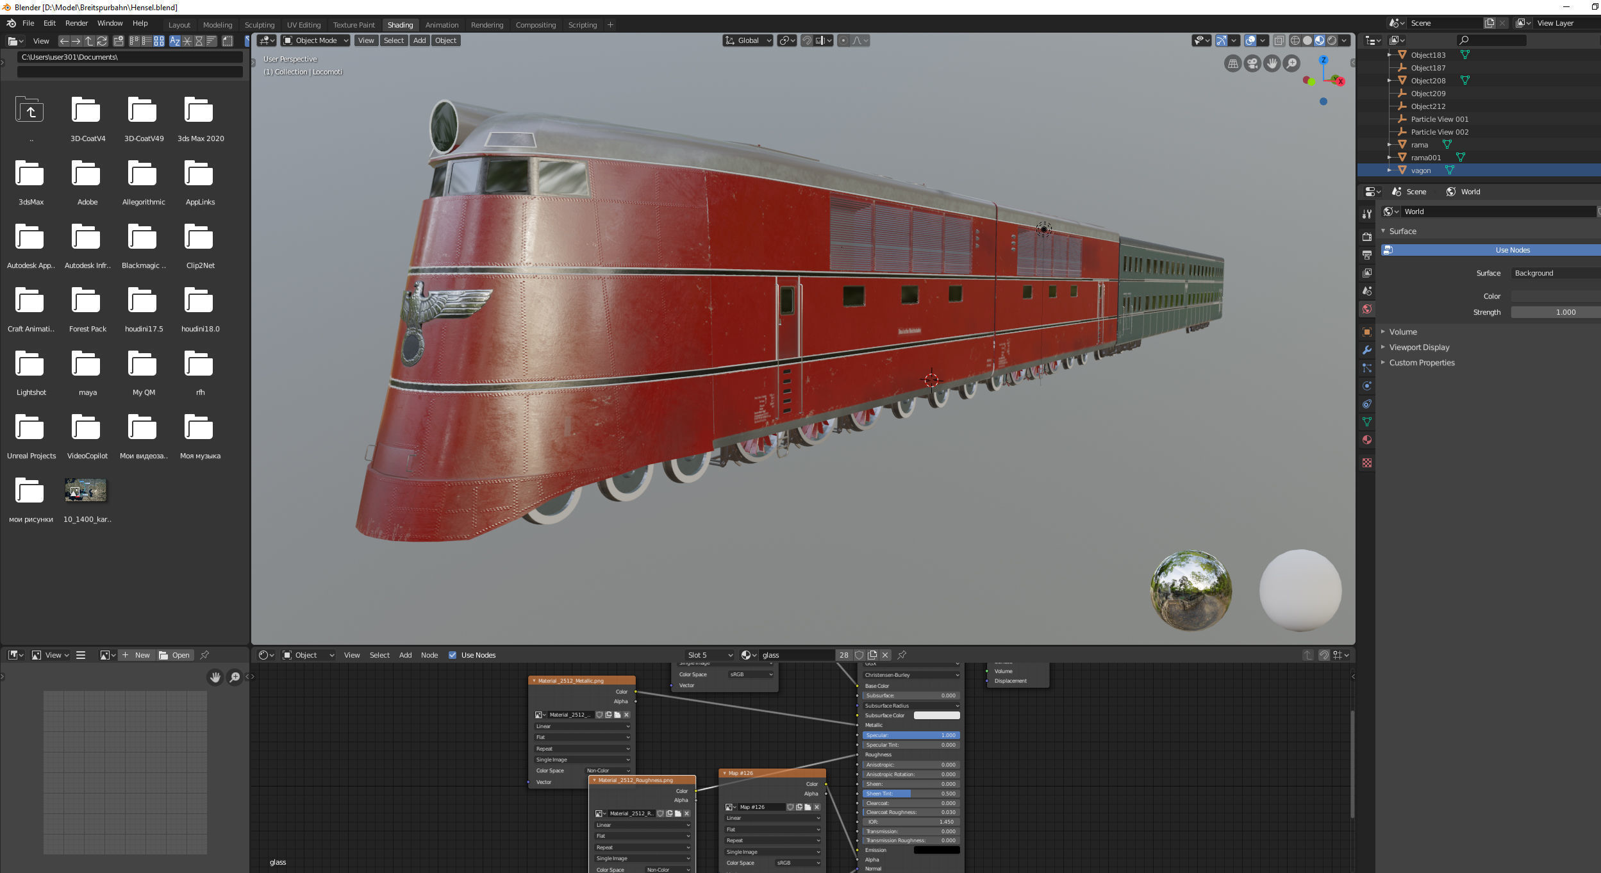Viewport: 1601px width, 873px height.
Task: Open the Texture checker properties tab
Action: [1366, 462]
